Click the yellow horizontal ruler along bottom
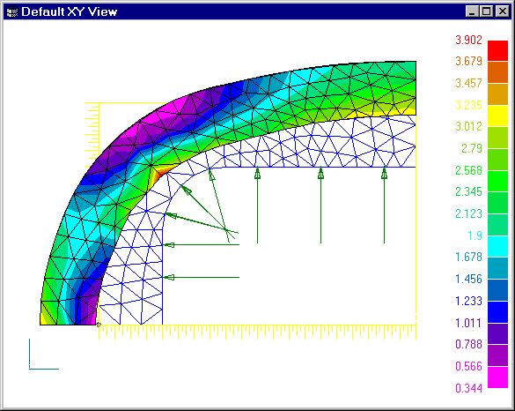515x411 pixels. point(257,332)
